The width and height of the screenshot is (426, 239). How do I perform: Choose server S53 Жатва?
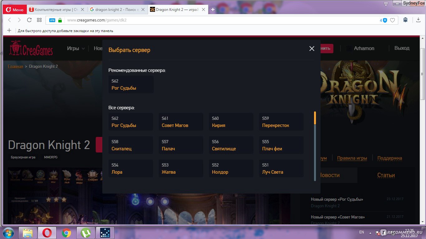point(181,168)
